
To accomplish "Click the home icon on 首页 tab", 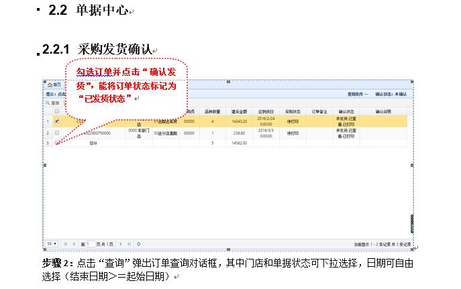I will tap(50, 84).
